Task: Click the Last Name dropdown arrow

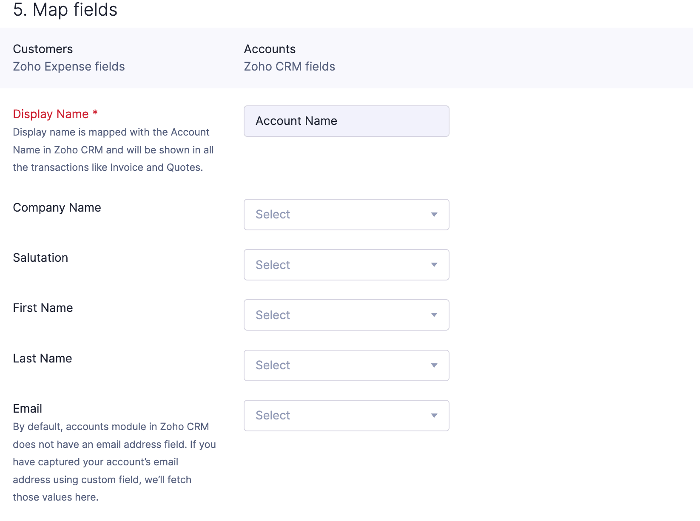Action: 434,365
